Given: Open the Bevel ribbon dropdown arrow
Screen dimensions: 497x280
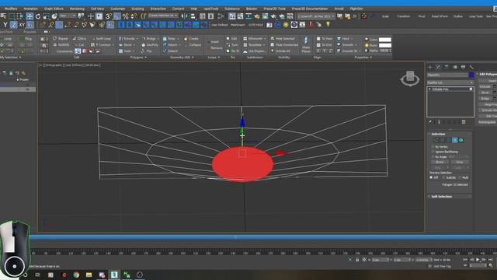Looking at the screenshot, I should pyautogui.click(x=134, y=45).
